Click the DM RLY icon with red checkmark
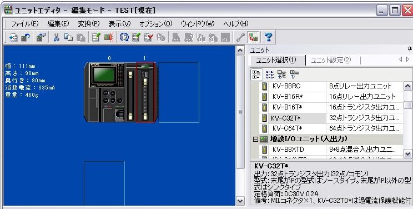The image size is (413, 209). coord(149,37)
